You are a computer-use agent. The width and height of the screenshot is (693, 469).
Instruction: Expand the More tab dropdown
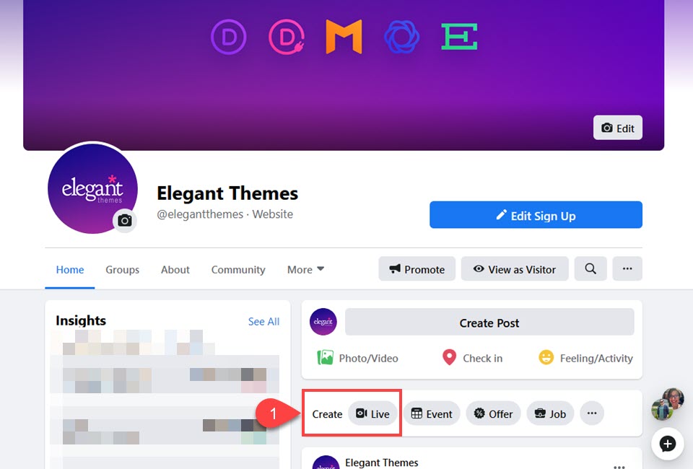(x=305, y=269)
